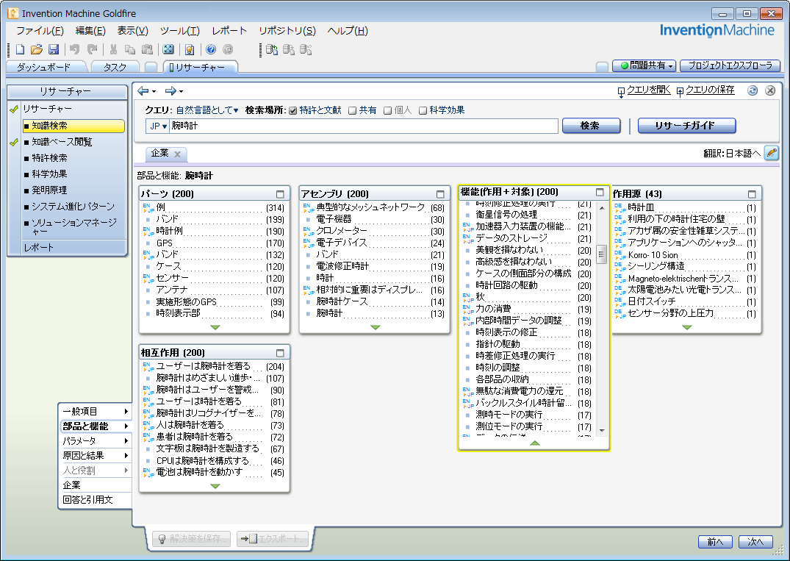
Task: Click the query text field containing 腕時計
Action: click(363, 126)
